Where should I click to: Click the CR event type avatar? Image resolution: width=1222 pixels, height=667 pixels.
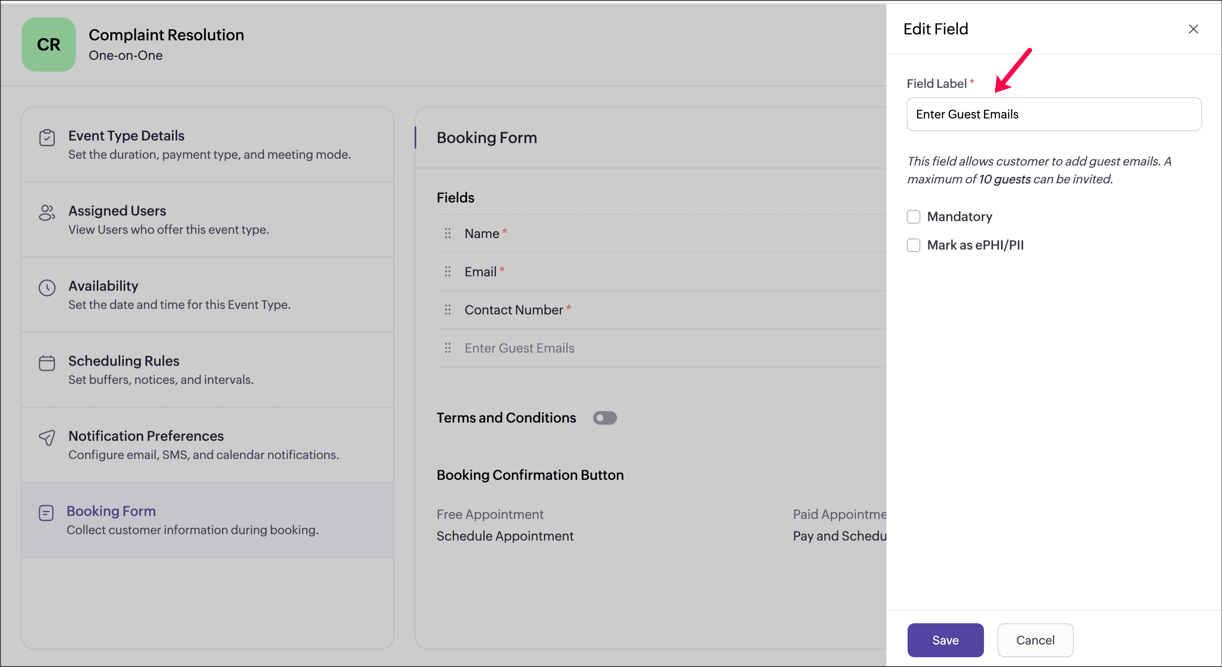(48, 45)
